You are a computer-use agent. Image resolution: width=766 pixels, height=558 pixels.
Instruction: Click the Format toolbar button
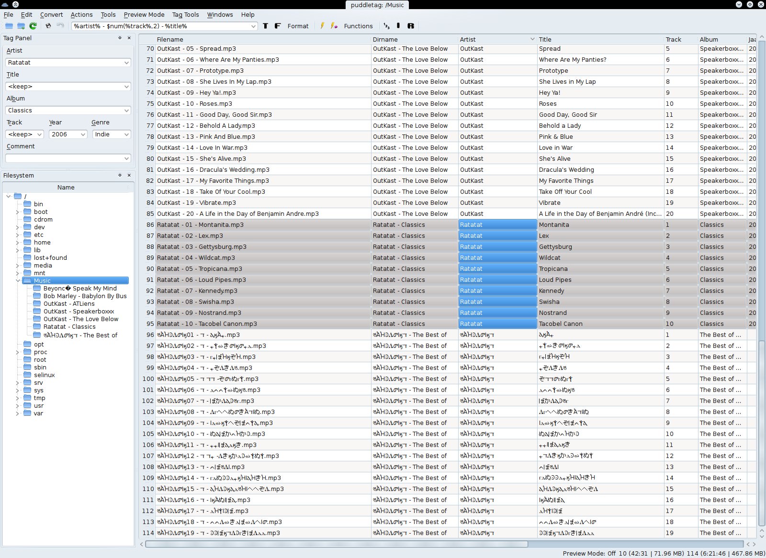[298, 26]
